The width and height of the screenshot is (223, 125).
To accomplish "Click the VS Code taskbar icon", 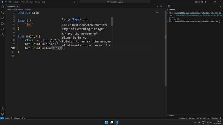I will [117, 122].
